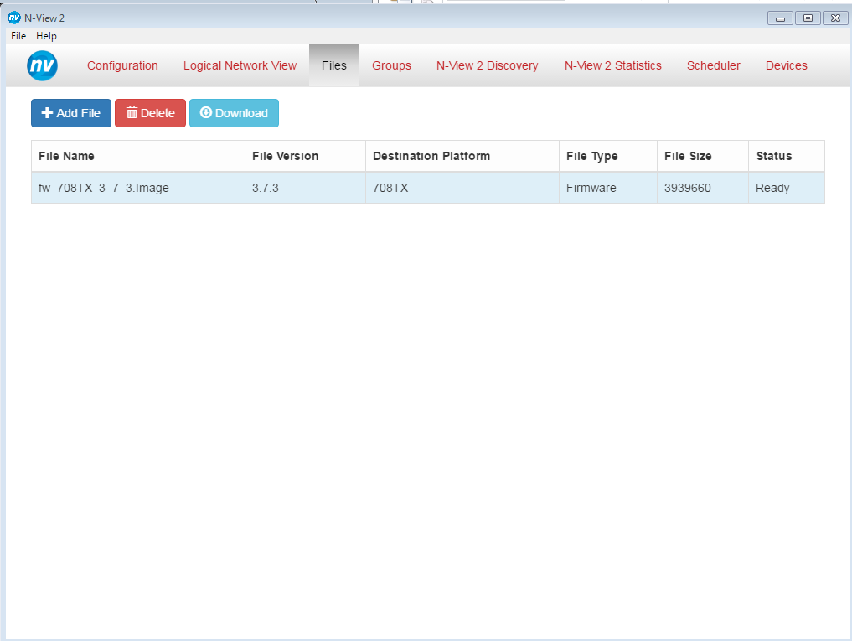Switch to the Configuration tab
Viewport: 852px width, 641px height.
click(x=122, y=65)
